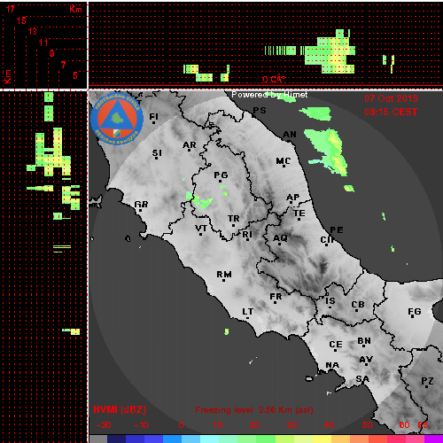Viewport: 443px width, 443px height.
Task: Click the rotated 'Km' axis label
Action: [7, 77]
